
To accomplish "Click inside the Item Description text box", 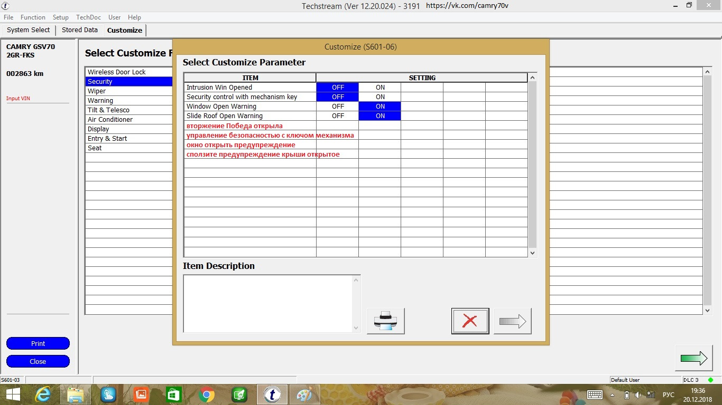I will (x=267, y=304).
